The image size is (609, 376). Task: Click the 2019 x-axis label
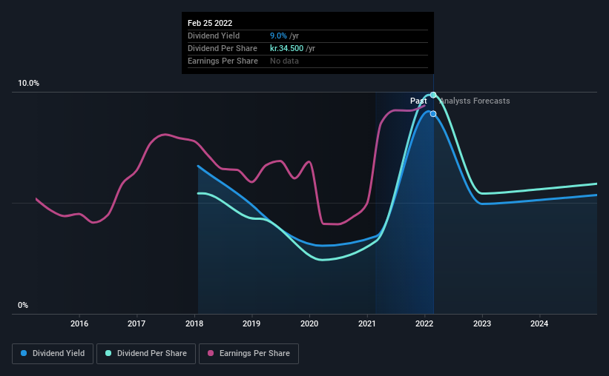(251, 323)
